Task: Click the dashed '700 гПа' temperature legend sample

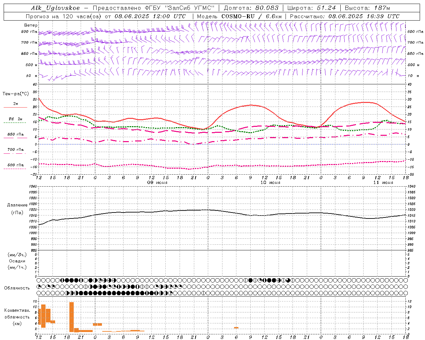Action: (x=15, y=153)
